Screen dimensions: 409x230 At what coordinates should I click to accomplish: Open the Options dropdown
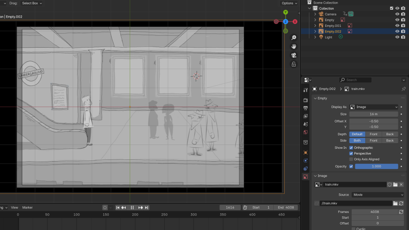click(x=289, y=3)
